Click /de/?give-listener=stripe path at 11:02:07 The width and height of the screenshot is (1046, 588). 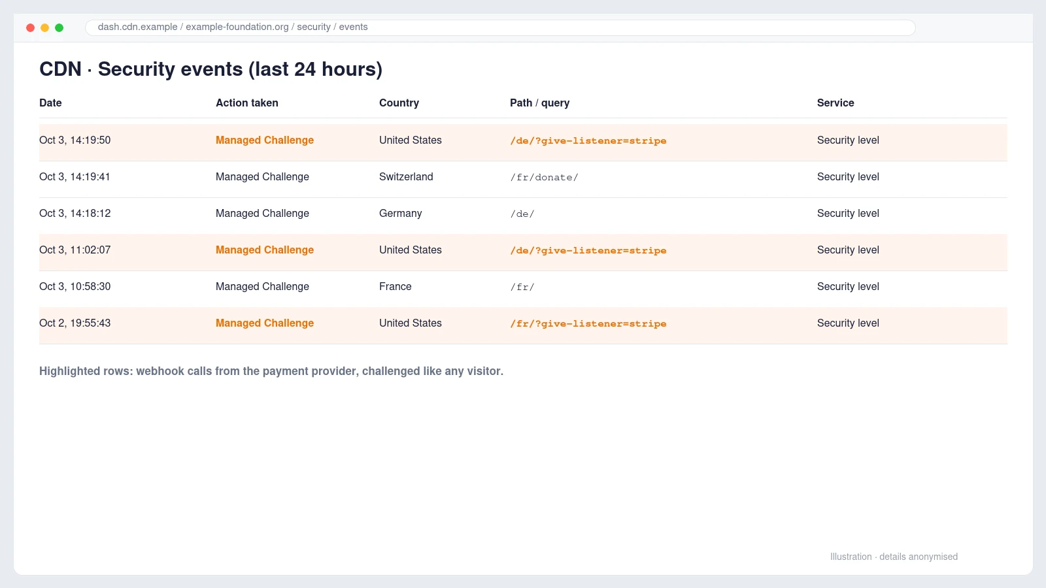[588, 250]
